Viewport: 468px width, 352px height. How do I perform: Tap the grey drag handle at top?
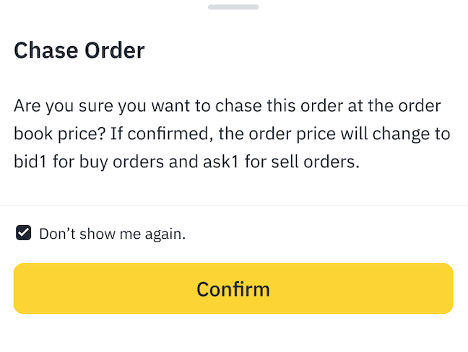coord(233,6)
